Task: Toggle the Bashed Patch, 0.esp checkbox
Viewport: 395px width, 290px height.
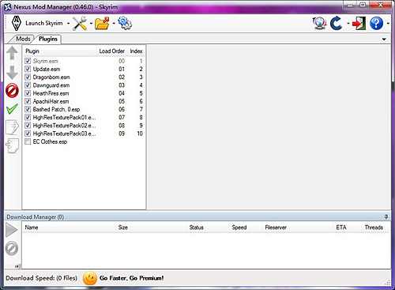Action: point(28,109)
